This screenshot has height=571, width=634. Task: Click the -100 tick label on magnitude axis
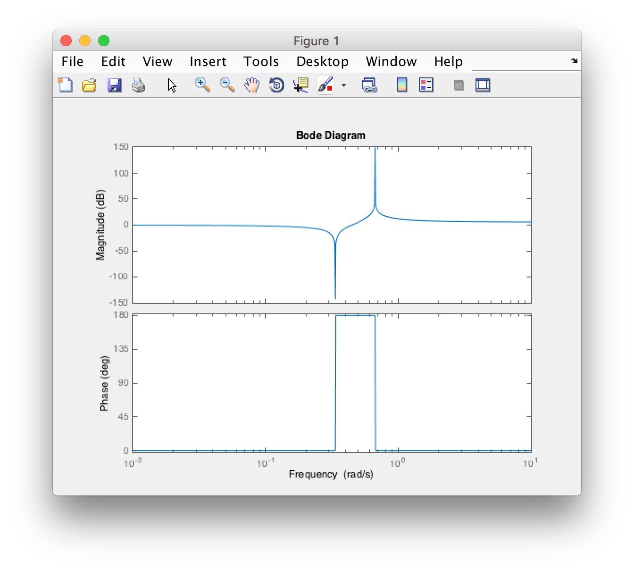coord(119,276)
